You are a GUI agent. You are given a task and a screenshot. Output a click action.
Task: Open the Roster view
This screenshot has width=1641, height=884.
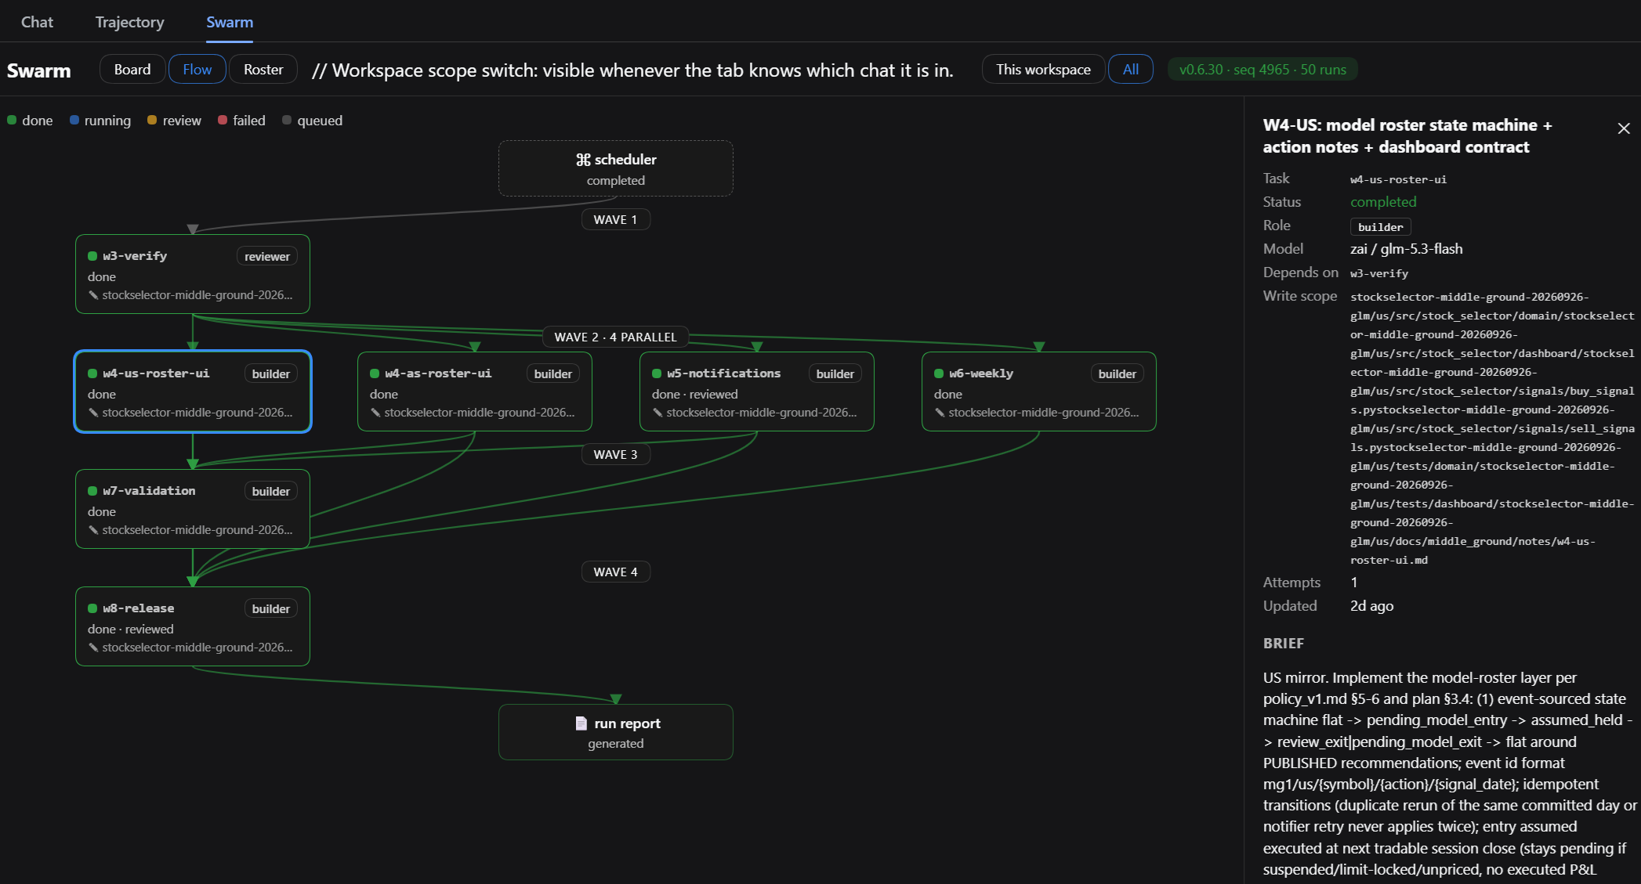click(x=263, y=69)
